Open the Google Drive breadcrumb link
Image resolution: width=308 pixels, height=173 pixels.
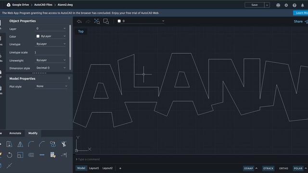20,5
